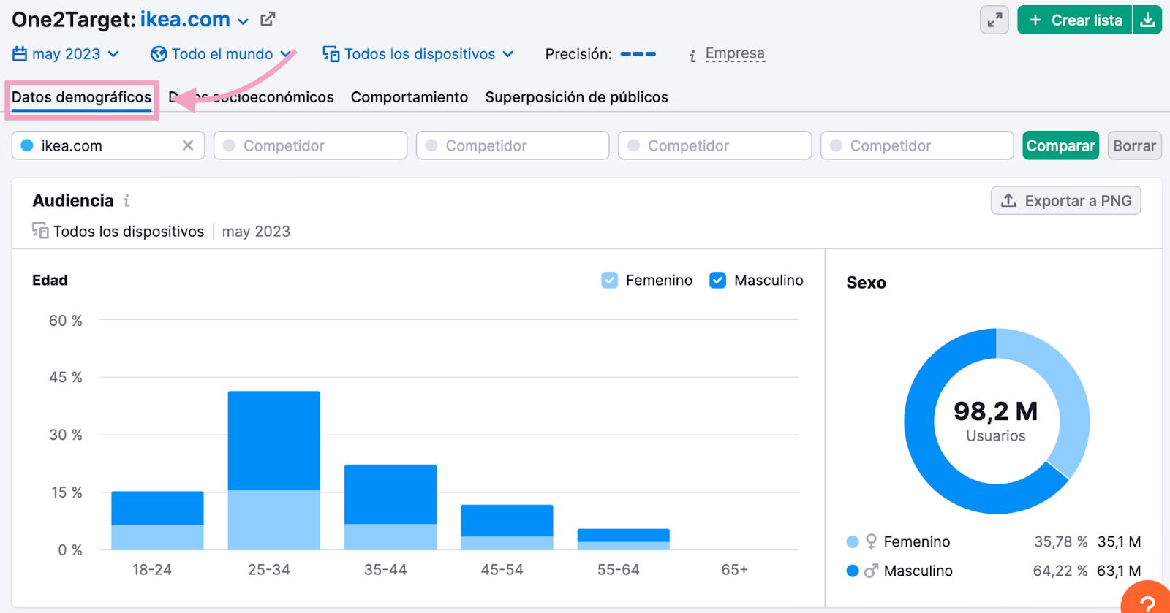This screenshot has width=1170, height=613.
Task: Click the calendar icon beside may 2023
Action: (x=20, y=54)
